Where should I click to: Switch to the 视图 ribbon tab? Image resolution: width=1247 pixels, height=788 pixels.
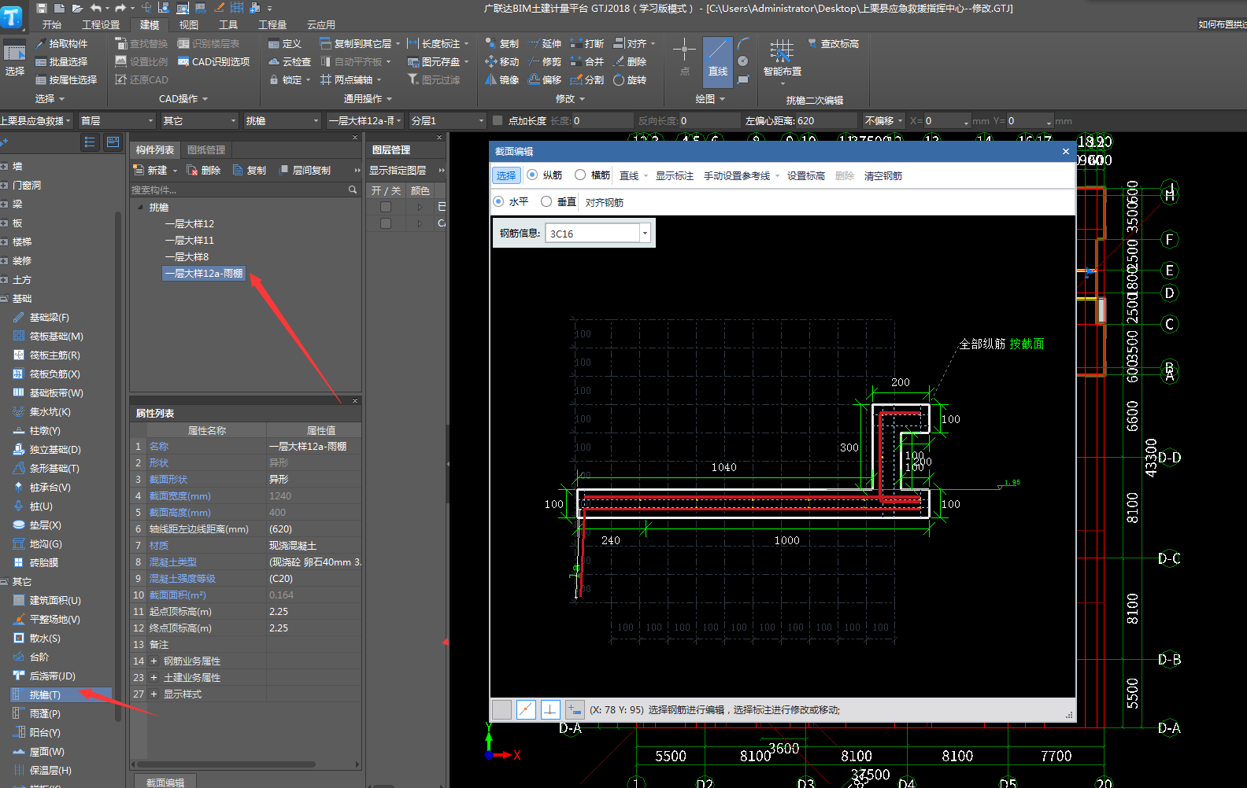coord(189,25)
